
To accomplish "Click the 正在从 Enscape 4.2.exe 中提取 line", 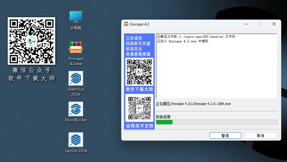I will point(183,41).
